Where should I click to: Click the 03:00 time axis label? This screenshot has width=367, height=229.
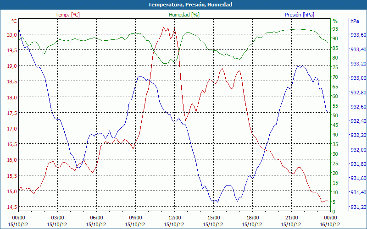tap(57, 218)
